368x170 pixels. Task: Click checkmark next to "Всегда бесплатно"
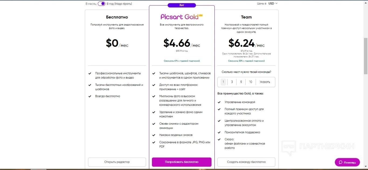click(90, 96)
